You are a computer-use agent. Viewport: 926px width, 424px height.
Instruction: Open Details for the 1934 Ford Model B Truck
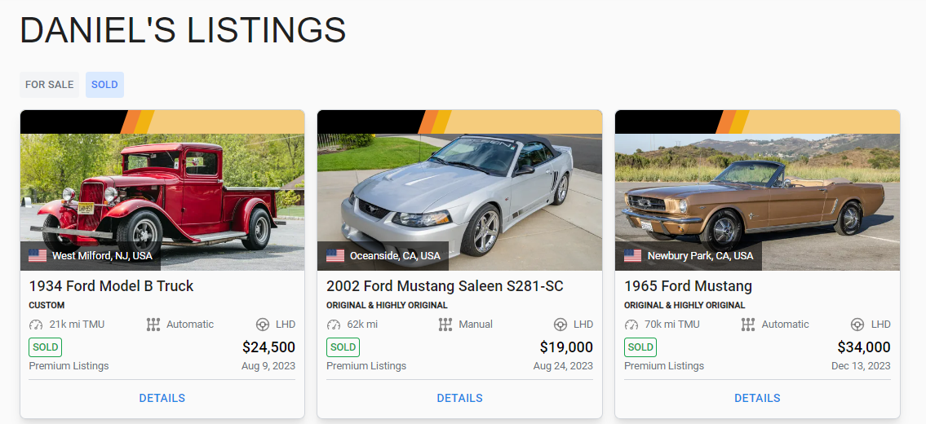click(x=162, y=399)
